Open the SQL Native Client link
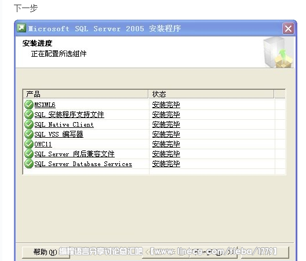Screen dimensions: 306x261 point(64,124)
